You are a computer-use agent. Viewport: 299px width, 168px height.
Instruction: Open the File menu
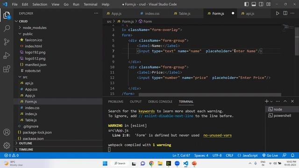[14, 4]
